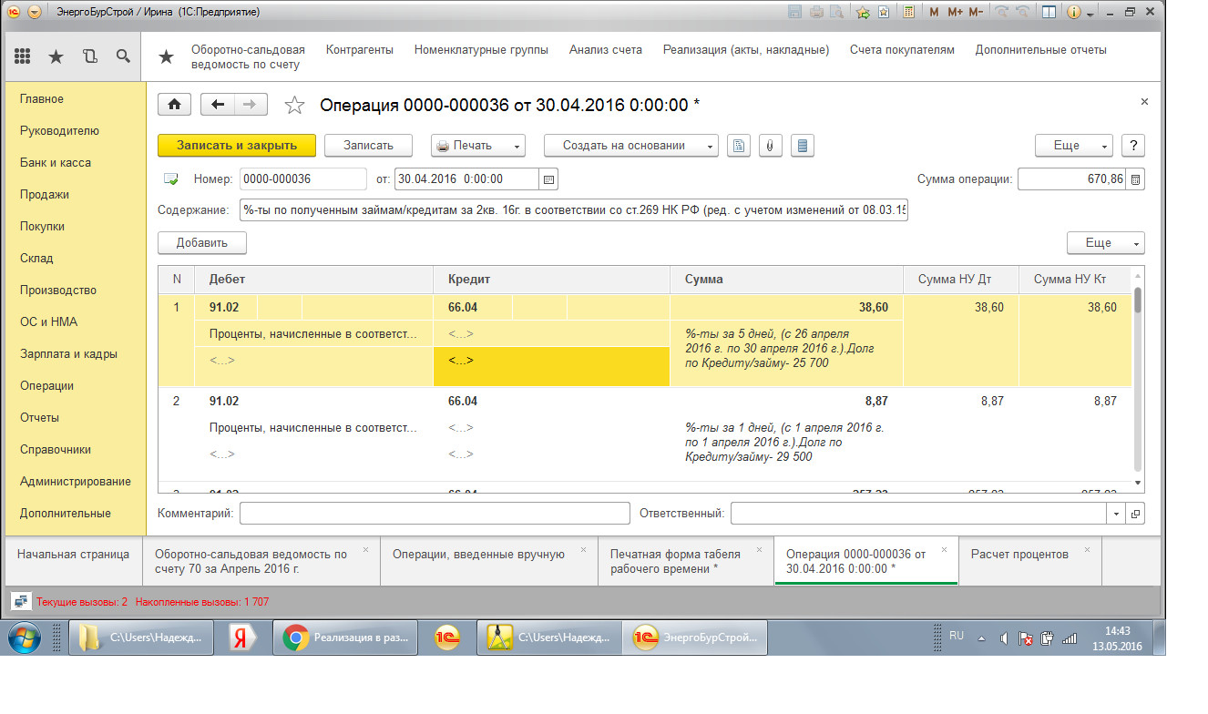This screenshot has width=1208, height=714.
Task: Open favorites star in the tools panel
Action: [56, 56]
